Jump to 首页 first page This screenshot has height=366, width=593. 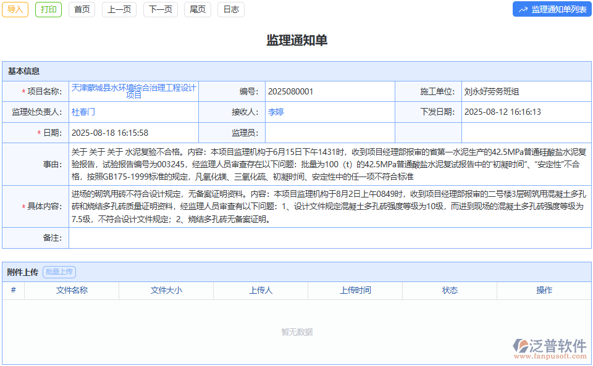tap(82, 9)
